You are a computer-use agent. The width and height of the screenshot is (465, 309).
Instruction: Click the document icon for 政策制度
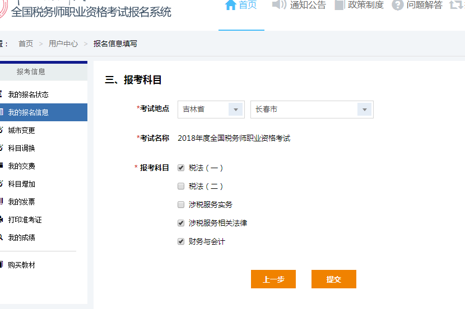pyautogui.click(x=340, y=5)
